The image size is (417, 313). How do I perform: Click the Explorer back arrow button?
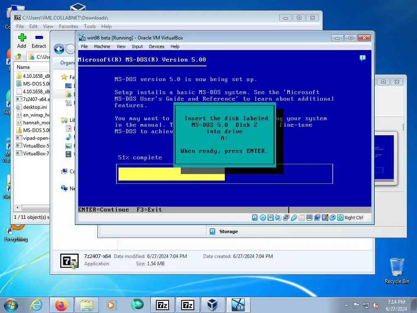coord(59,49)
